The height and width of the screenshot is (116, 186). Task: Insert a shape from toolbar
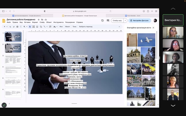coord(41,27)
